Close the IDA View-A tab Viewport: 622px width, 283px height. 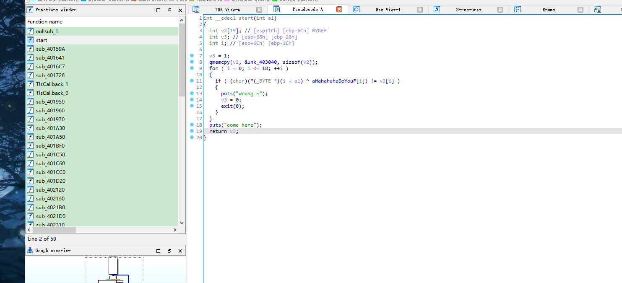click(x=259, y=10)
